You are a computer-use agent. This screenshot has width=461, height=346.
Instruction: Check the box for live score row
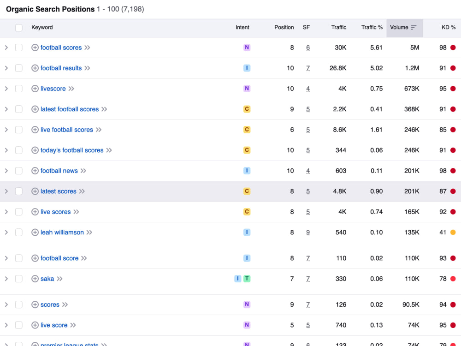coord(19,325)
